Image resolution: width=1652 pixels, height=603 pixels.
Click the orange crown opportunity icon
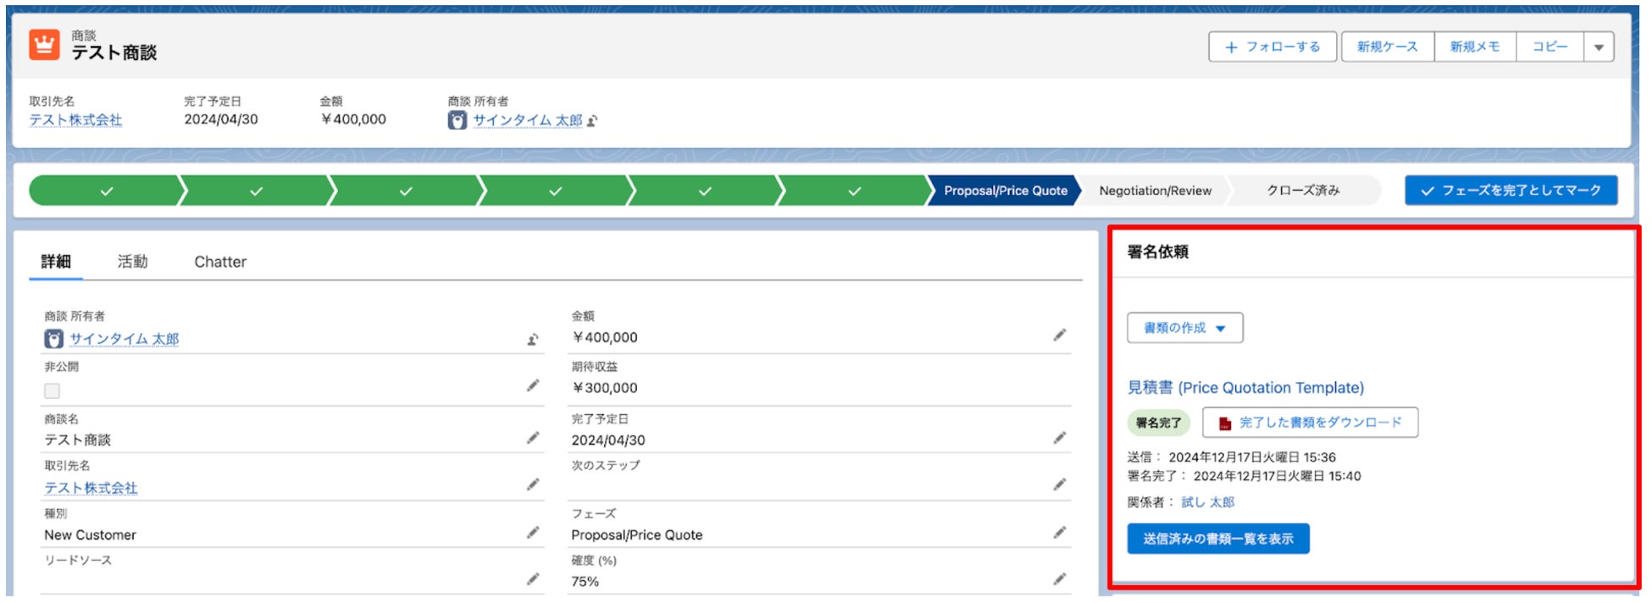coord(44,45)
